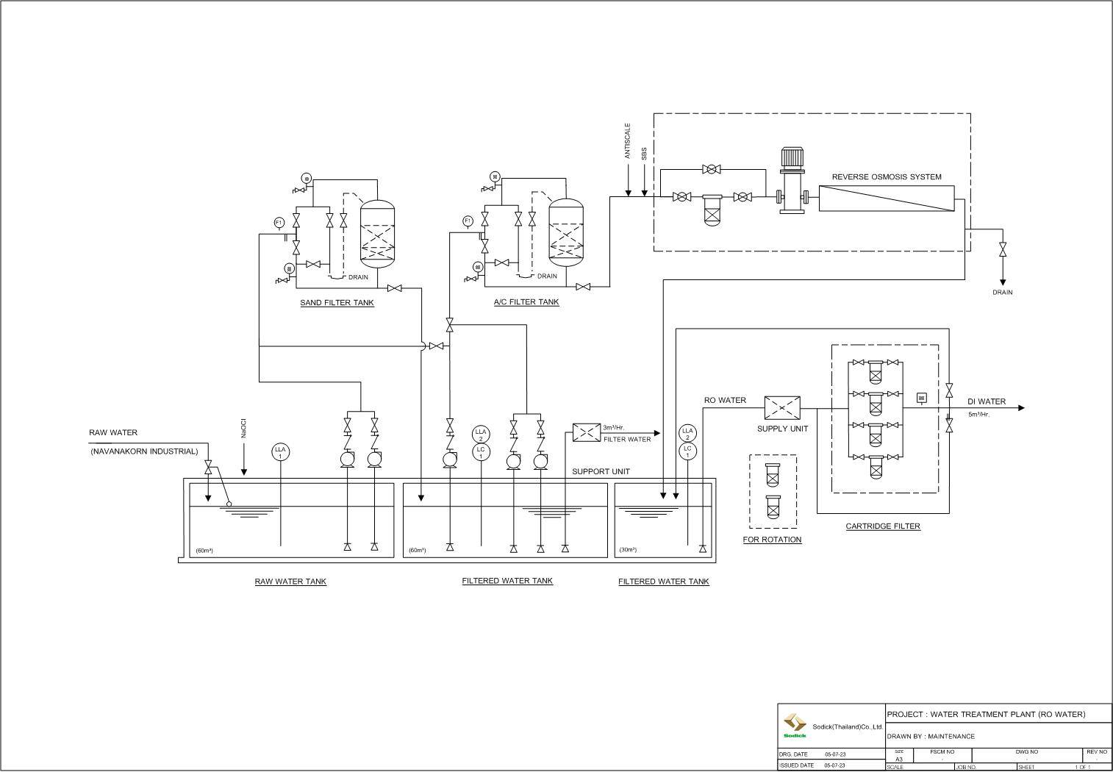Select the A/C FILTER TANK label
This screenshot has height=772, width=1113.
[526, 302]
